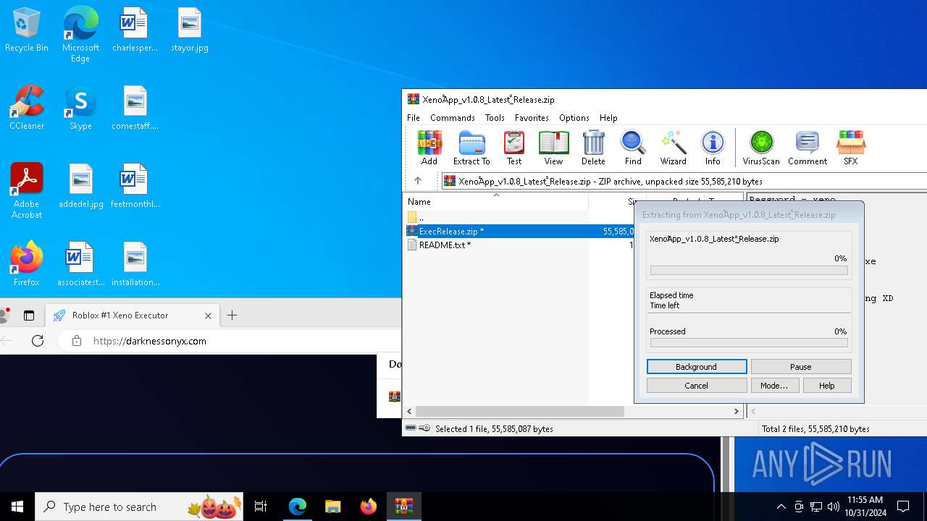Click the Background button in extraction dialog

(697, 367)
